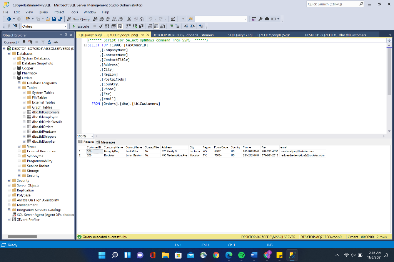This screenshot has width=394, height=262.
Task: Toggle Results to Grid output mode
Action: coord(156,26)
